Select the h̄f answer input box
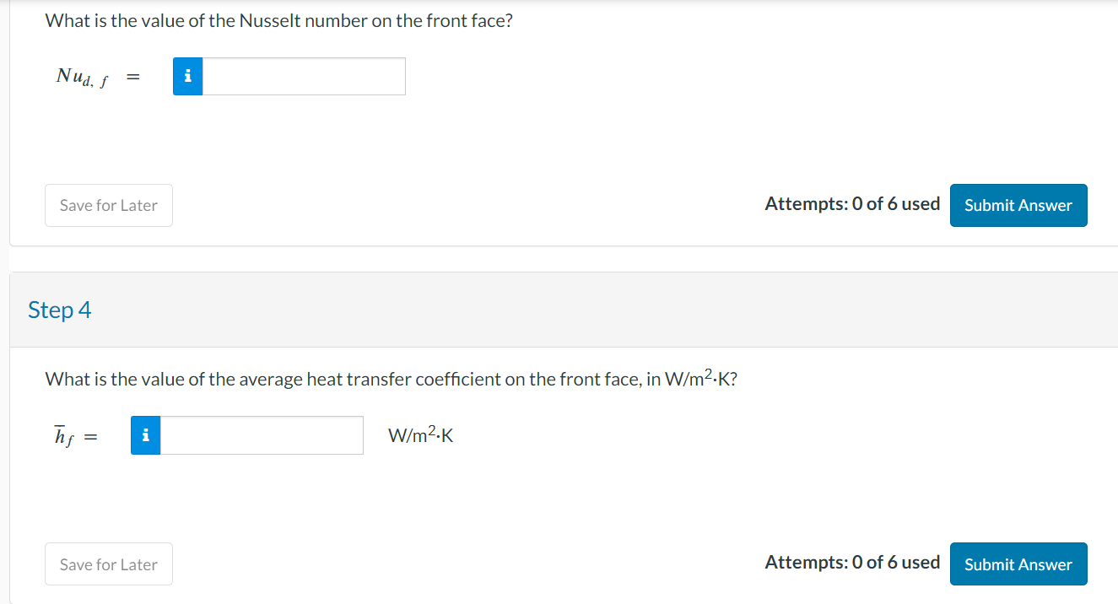The image size is (1118, 604). (262, 435)
